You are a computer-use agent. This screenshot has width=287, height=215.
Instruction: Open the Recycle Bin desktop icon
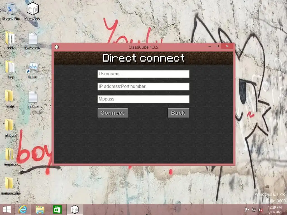pos(11,11)
